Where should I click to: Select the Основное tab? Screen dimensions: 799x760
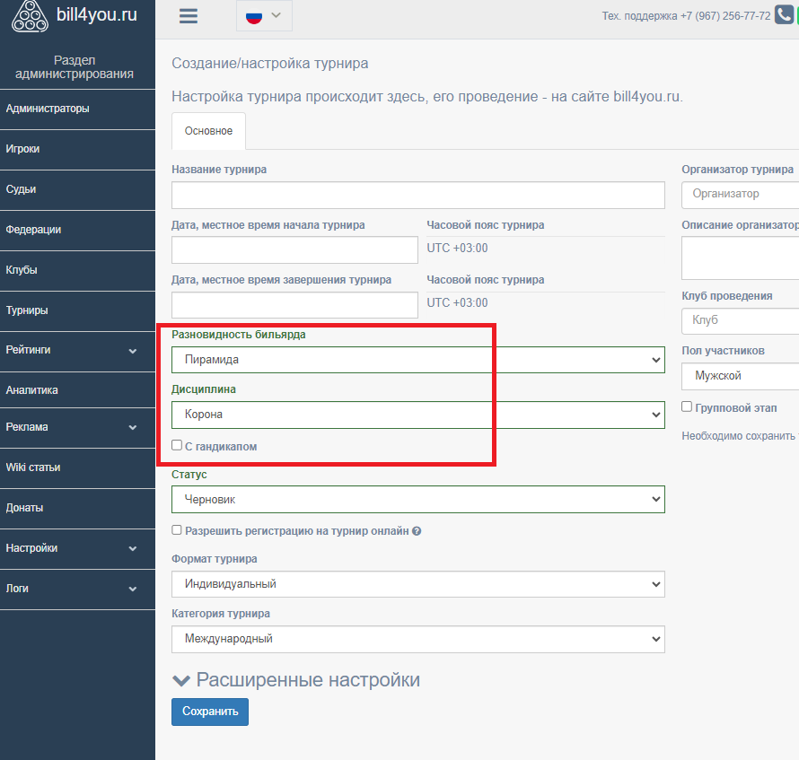pyautogui.click(x=208, y=131)
